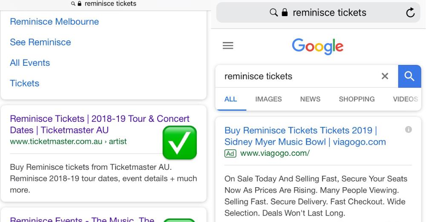Tap the padlock icon in right address bar
Viewport: 426px width, 222px height.
point(285,13)
